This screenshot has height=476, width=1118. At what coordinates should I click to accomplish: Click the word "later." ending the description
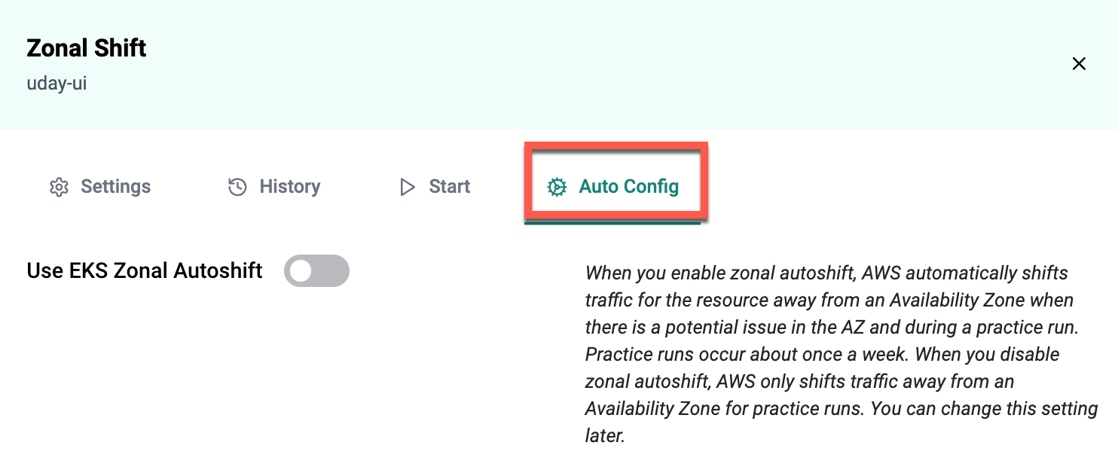[605, 435]
